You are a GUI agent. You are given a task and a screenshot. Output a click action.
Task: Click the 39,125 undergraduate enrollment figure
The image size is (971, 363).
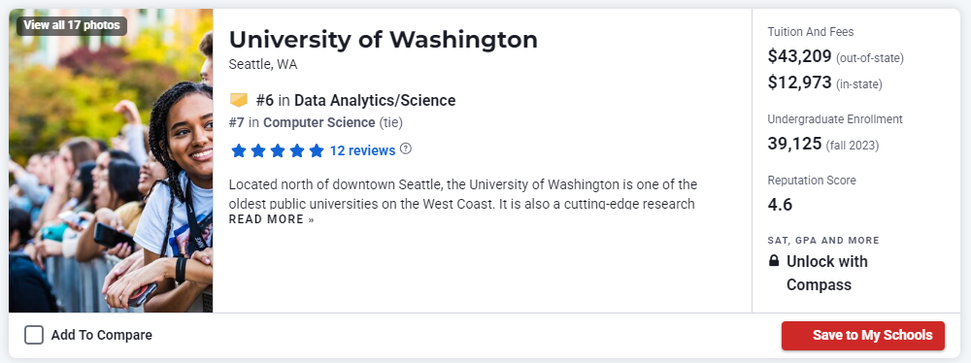(794, 144)
